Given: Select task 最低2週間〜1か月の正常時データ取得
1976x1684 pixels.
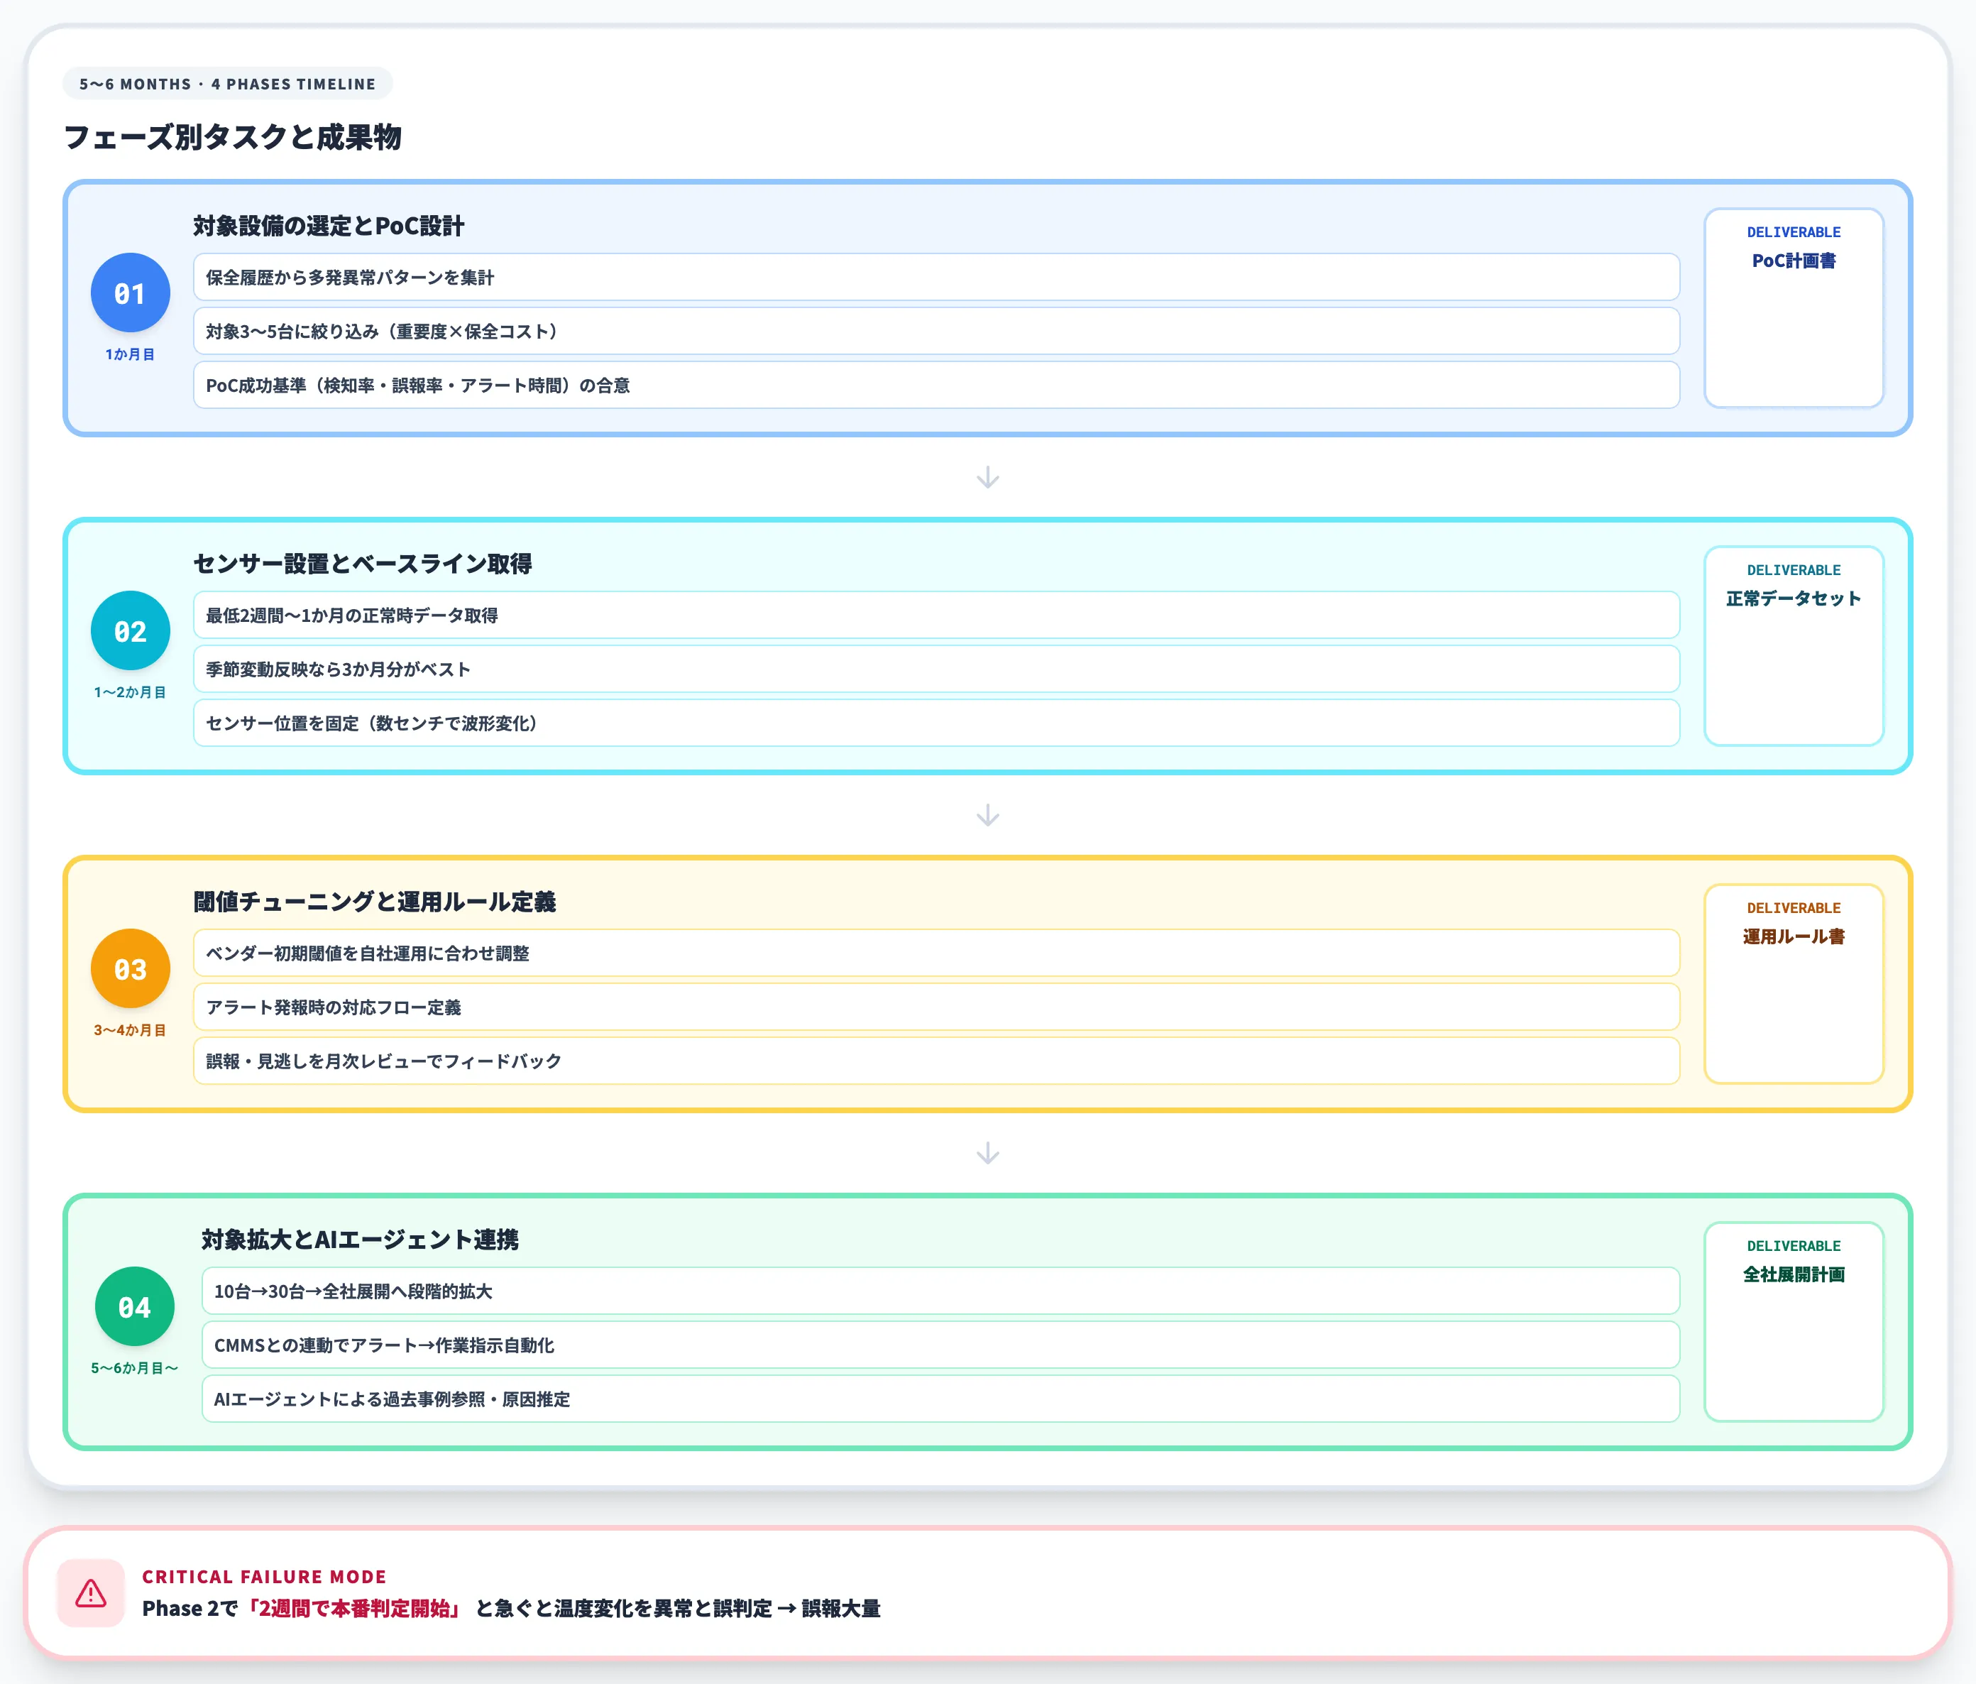Looking at the screenshot, I should pyautogui.click(x=935, y=616).
